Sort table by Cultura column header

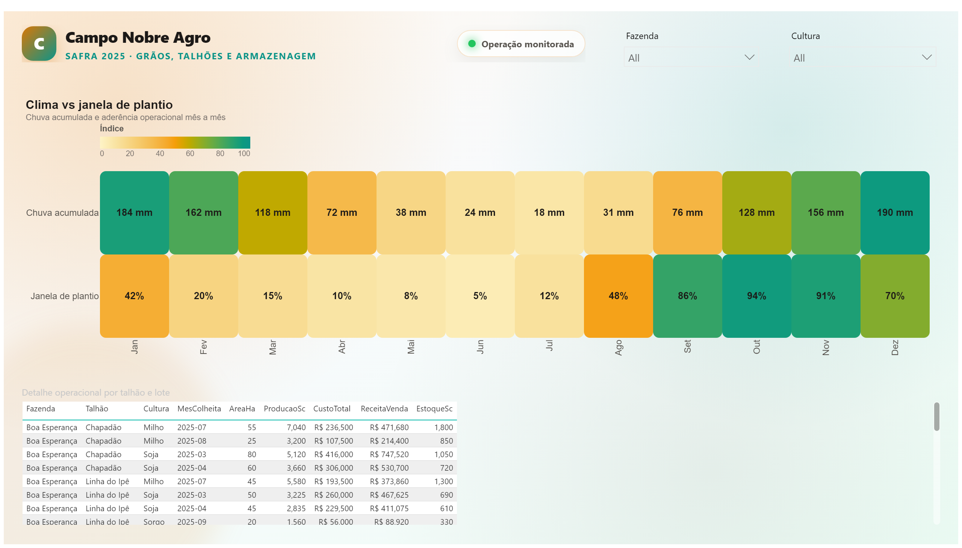156,409
